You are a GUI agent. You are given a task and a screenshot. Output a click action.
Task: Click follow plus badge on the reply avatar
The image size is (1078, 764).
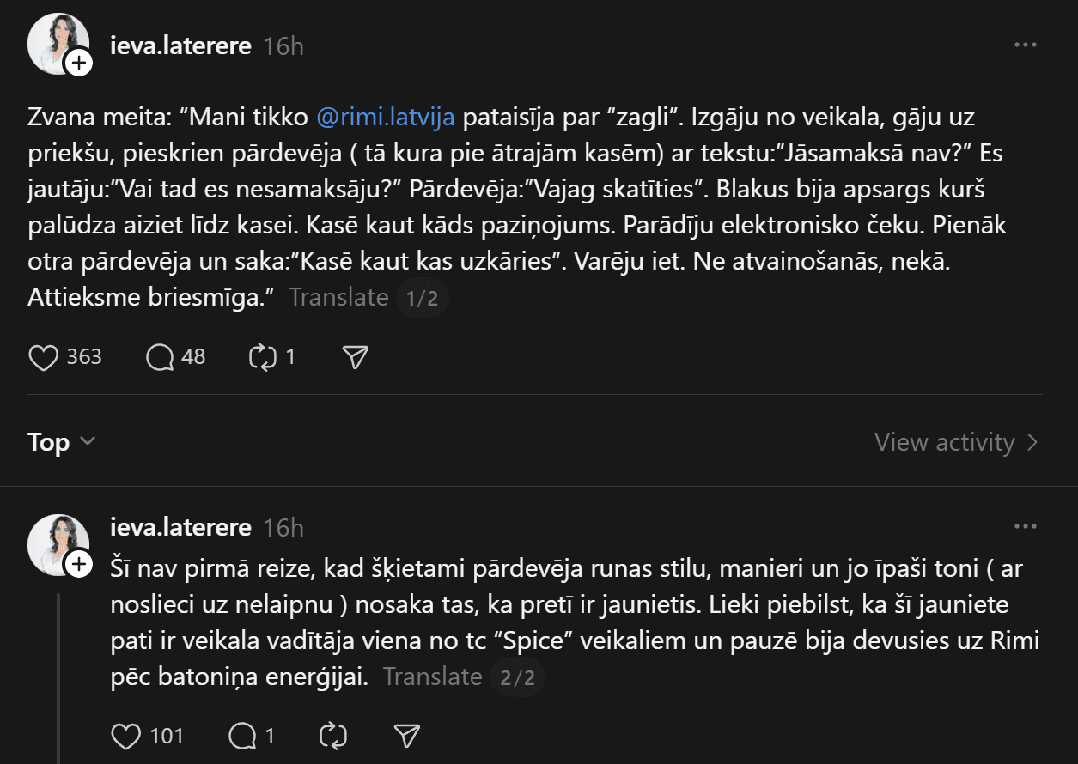79,564
